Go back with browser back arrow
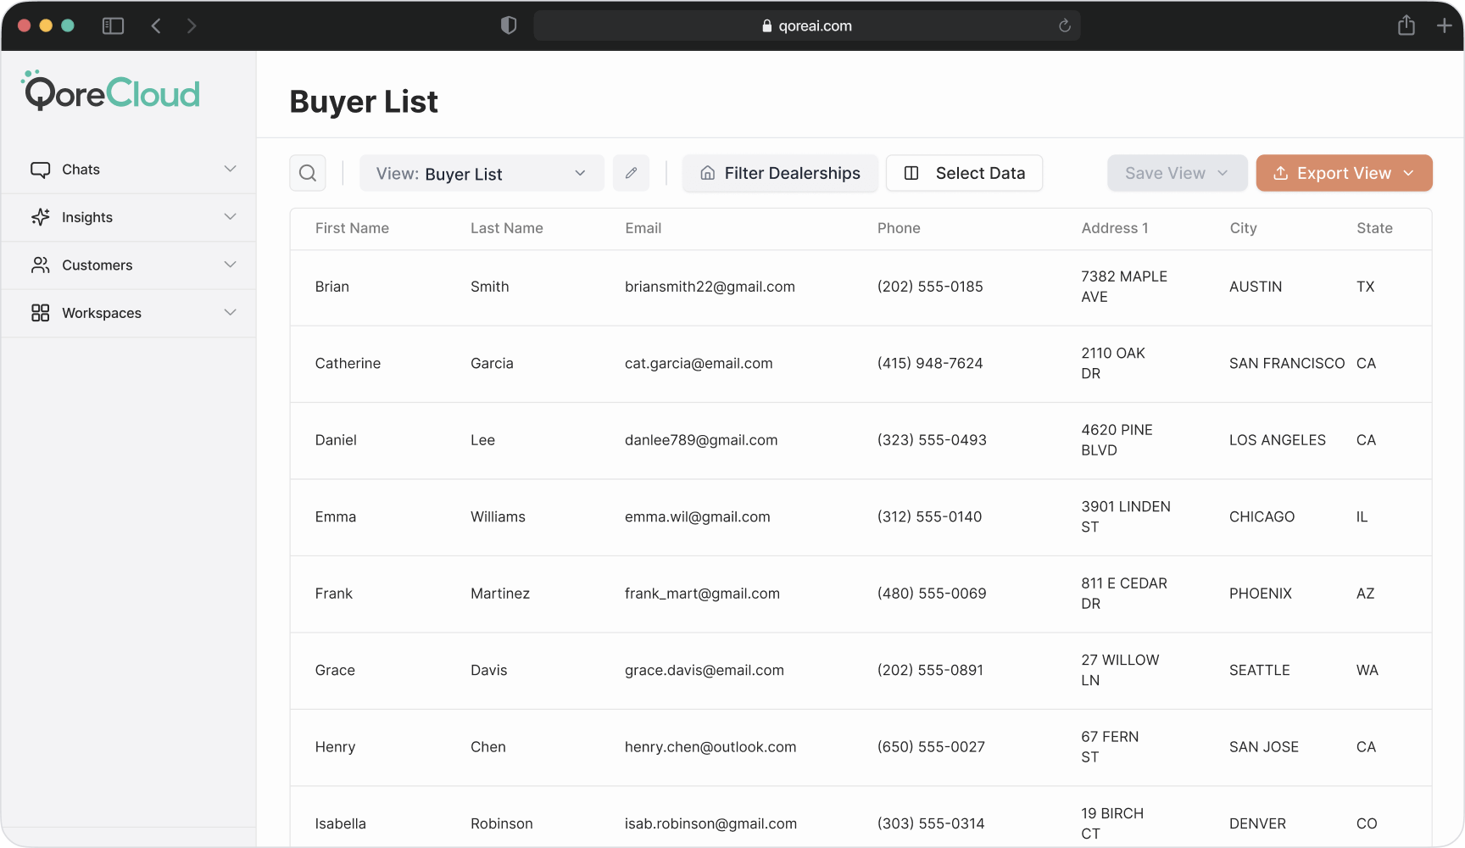Viewport: 1465px width, 848px height. [x=156, y=26]
